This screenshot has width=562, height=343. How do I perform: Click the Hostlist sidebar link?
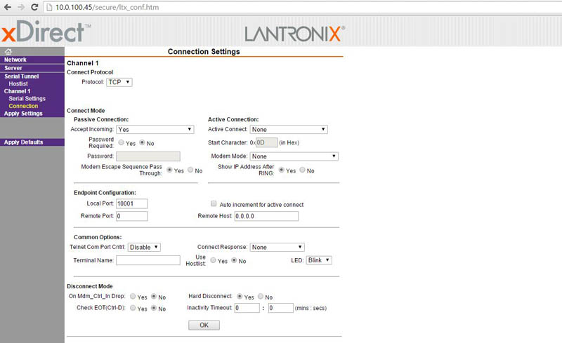point(18,83)
